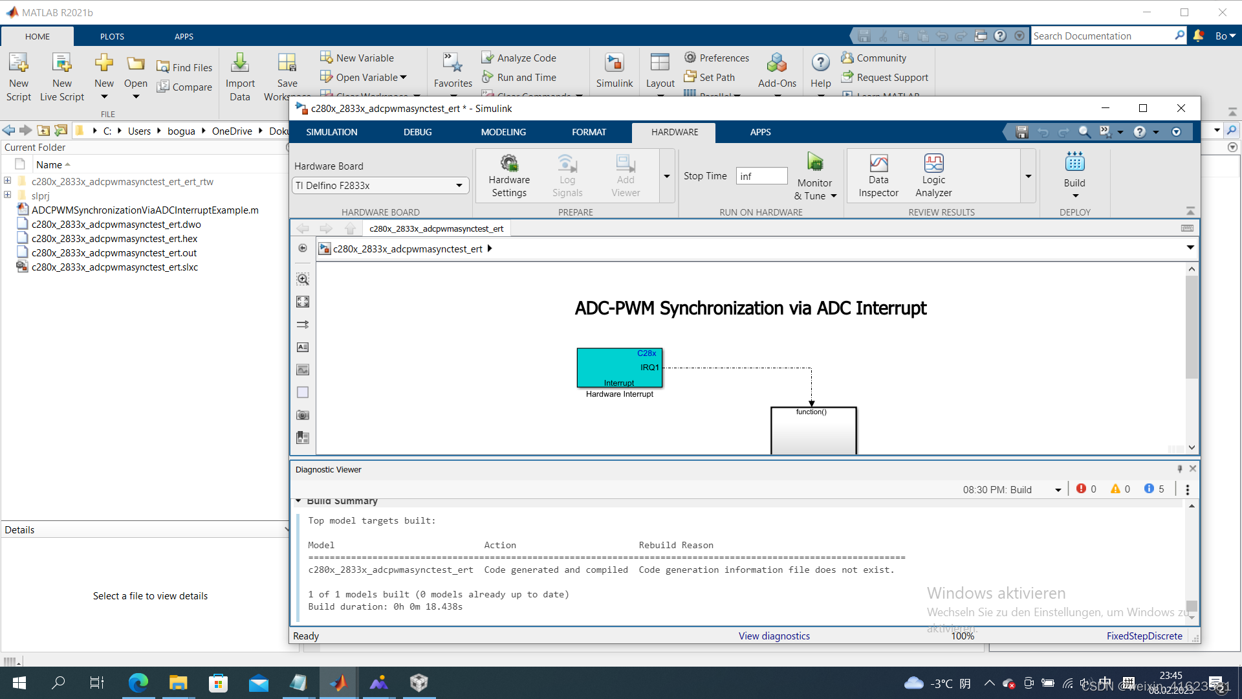Pin the Diagnostic Viewer panel

tap(1179, 469)
